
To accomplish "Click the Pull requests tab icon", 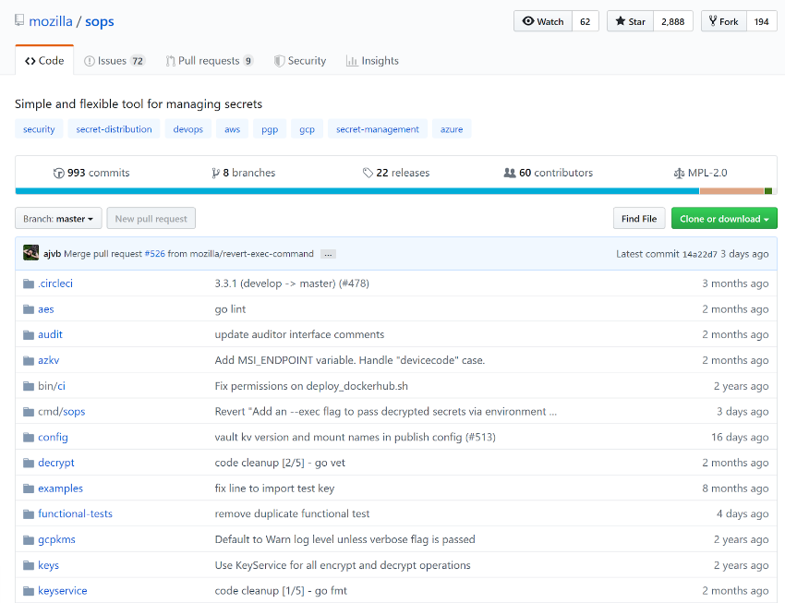I will tap(170, 61).
